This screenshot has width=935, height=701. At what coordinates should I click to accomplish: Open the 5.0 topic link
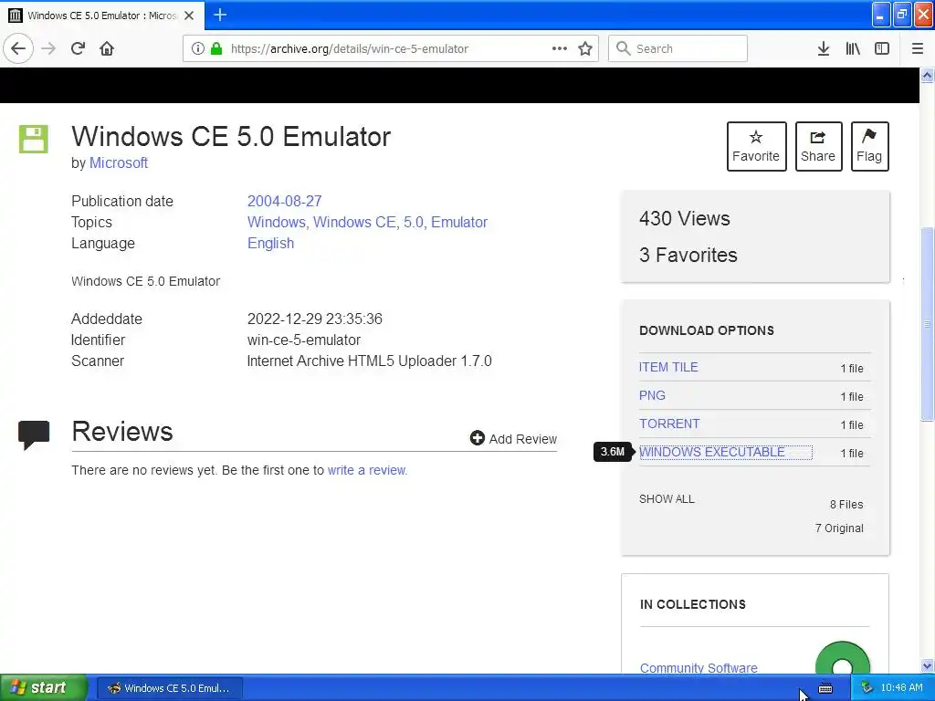pos(414,222)
